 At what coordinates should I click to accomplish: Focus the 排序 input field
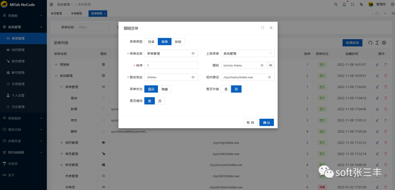[x=171, y=65]
